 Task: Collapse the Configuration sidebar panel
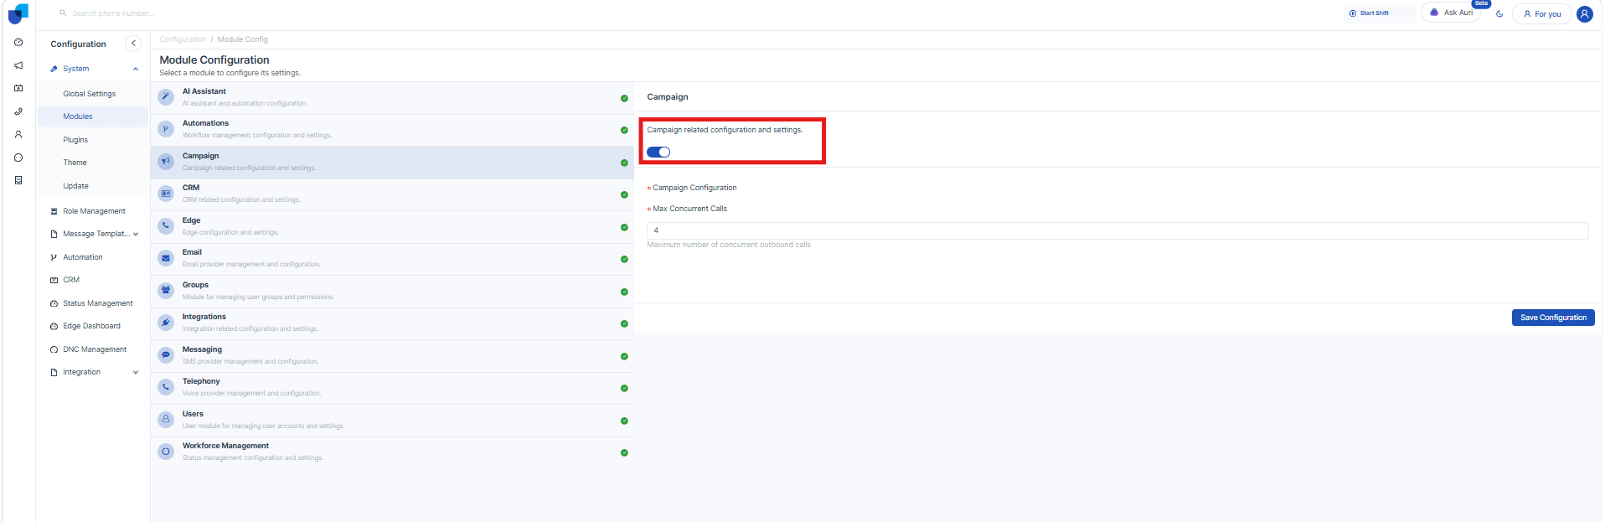133,44
